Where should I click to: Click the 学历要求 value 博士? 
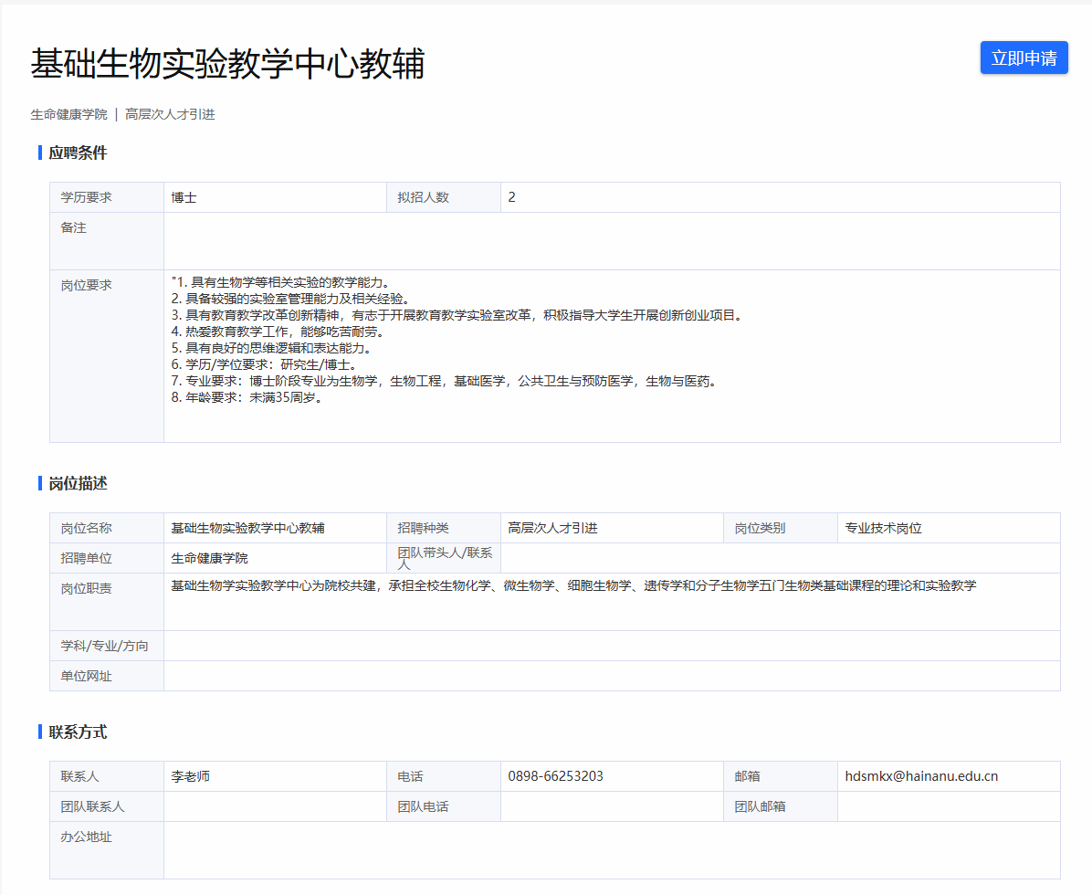tap(184, 197)
